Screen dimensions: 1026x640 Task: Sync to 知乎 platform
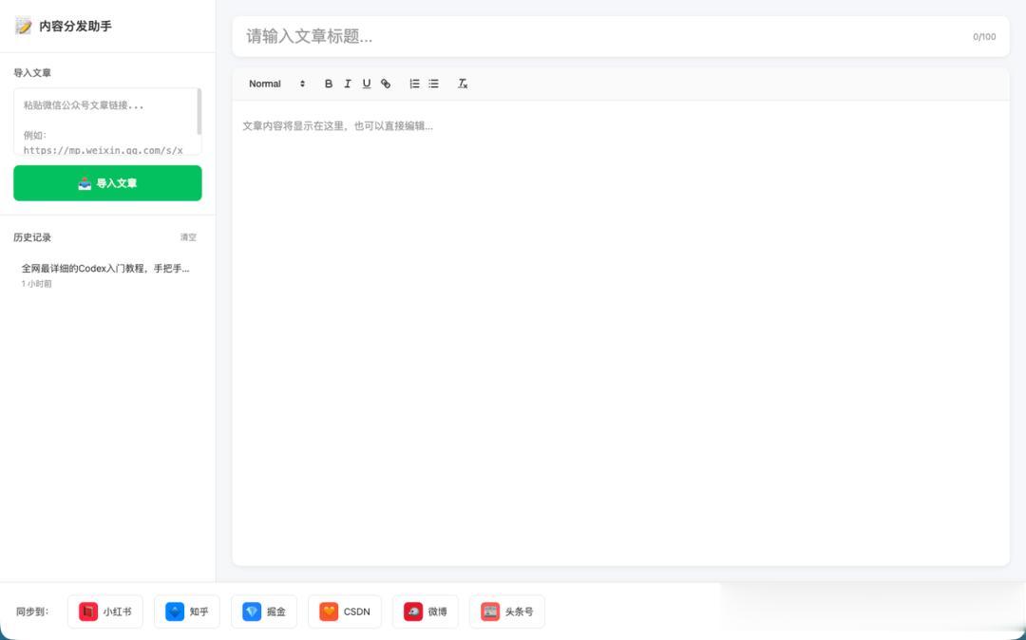tap(186, 612)
